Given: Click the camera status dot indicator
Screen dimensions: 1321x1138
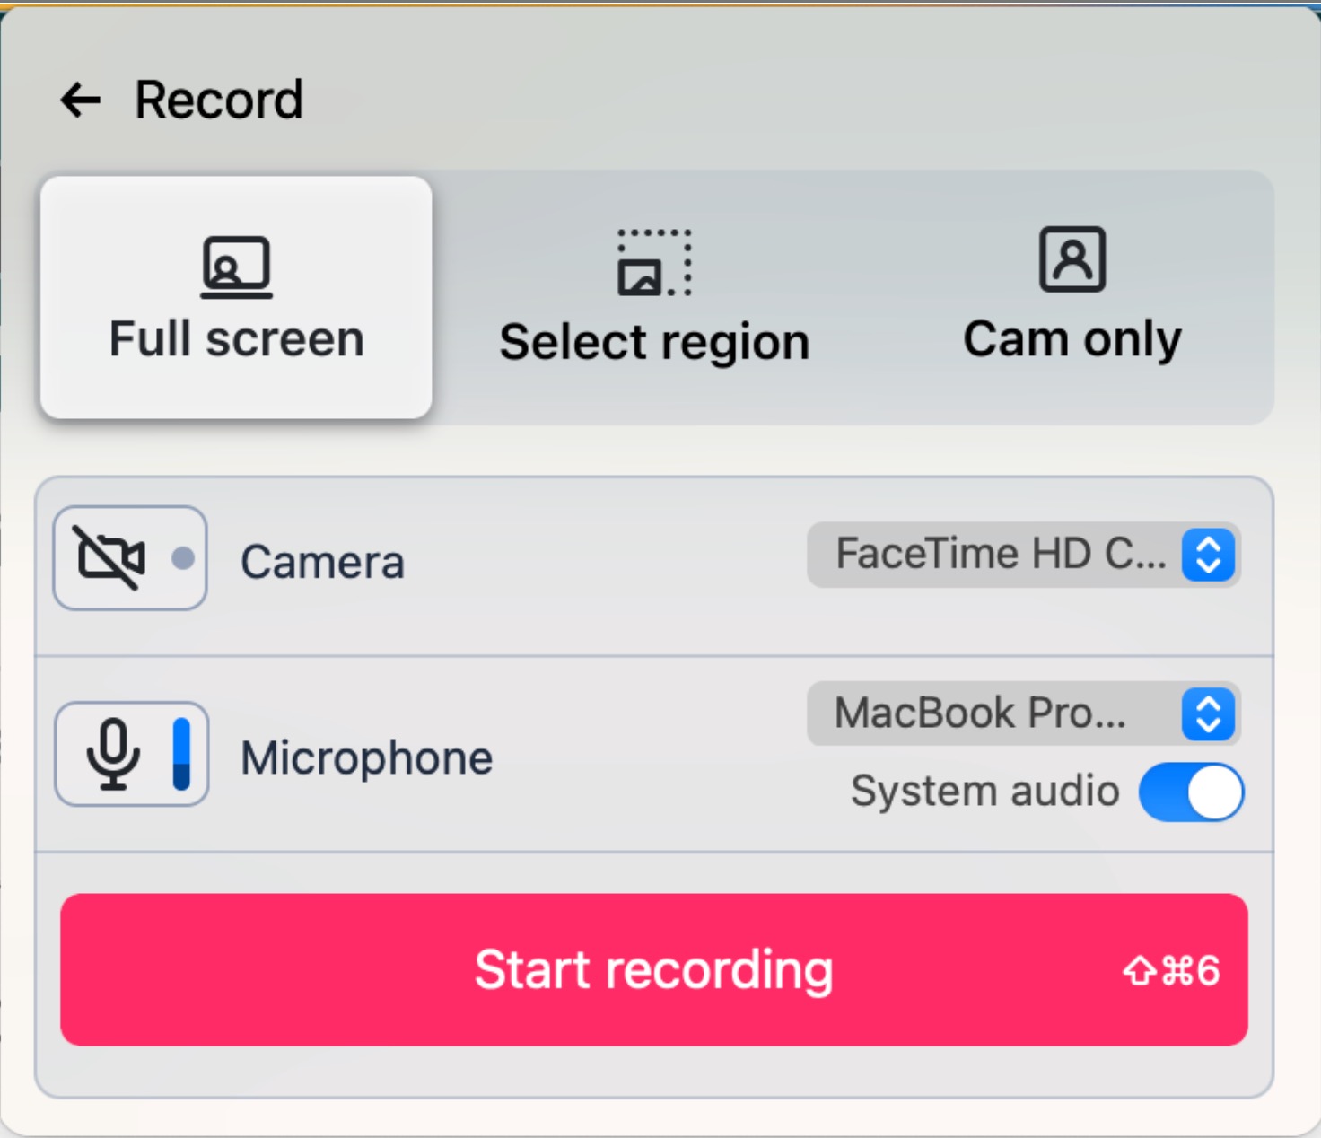Looking at the screenshot, I should coord(183,558).
